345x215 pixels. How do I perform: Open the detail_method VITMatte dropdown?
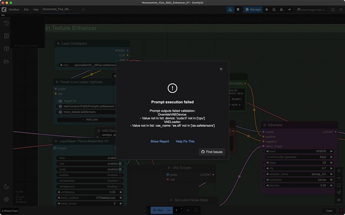point(90,198)
